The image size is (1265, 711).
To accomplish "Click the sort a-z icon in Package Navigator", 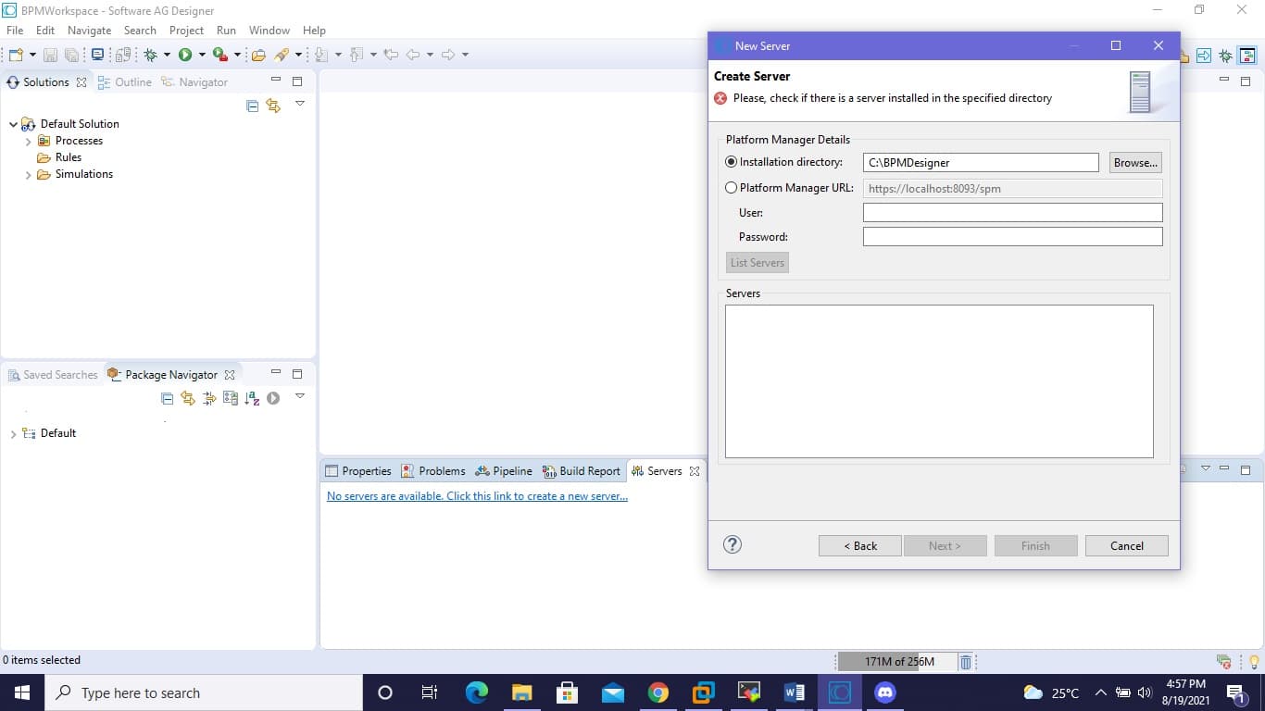I will point(252,398).
